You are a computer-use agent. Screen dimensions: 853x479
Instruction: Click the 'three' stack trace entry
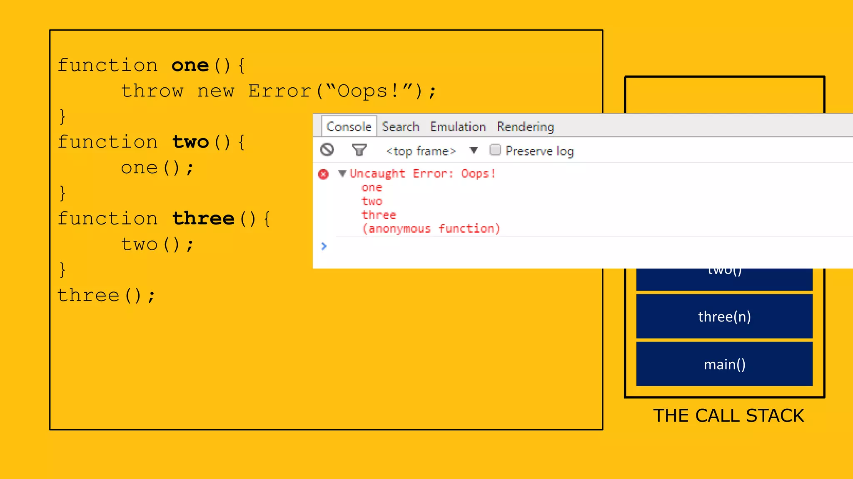[x=379, y=215]
